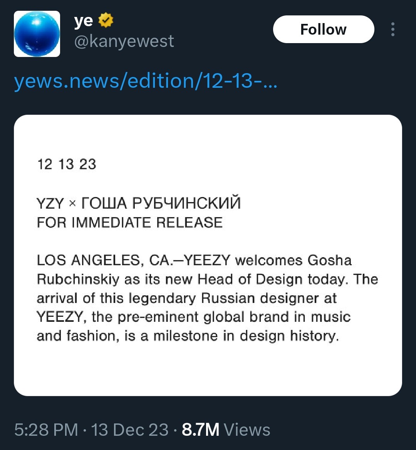Click the YZY × ГОША РУБЧИНСКИЙ heading
Viewport: 416px width, 450px height.
tap(139, 202)
